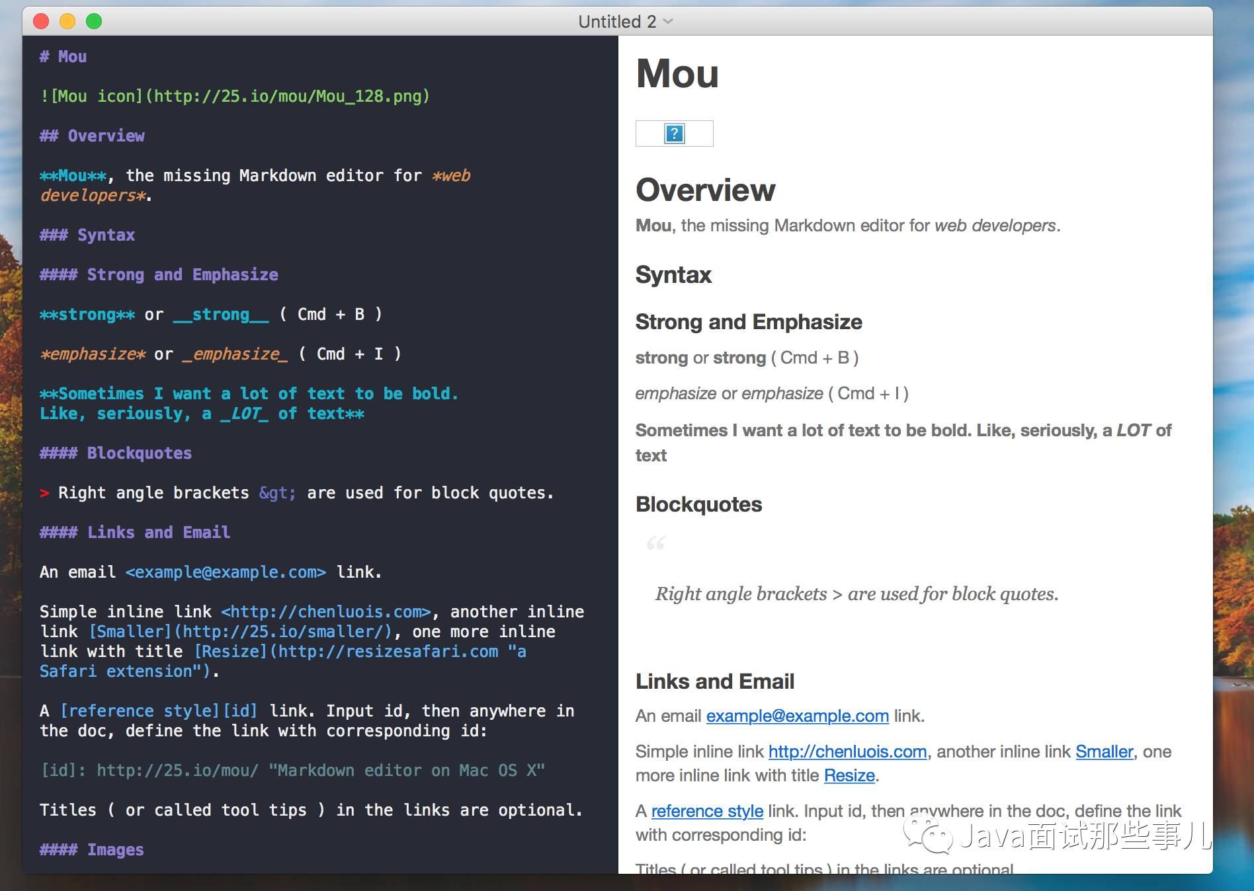Screen dimensions: 1254x891
Task: Click '[Smaller](http://25.io/smaller/)' in editor
Action: tap(240, 632)
